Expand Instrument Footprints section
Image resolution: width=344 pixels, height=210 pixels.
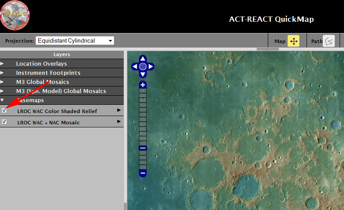coord(2,73)
